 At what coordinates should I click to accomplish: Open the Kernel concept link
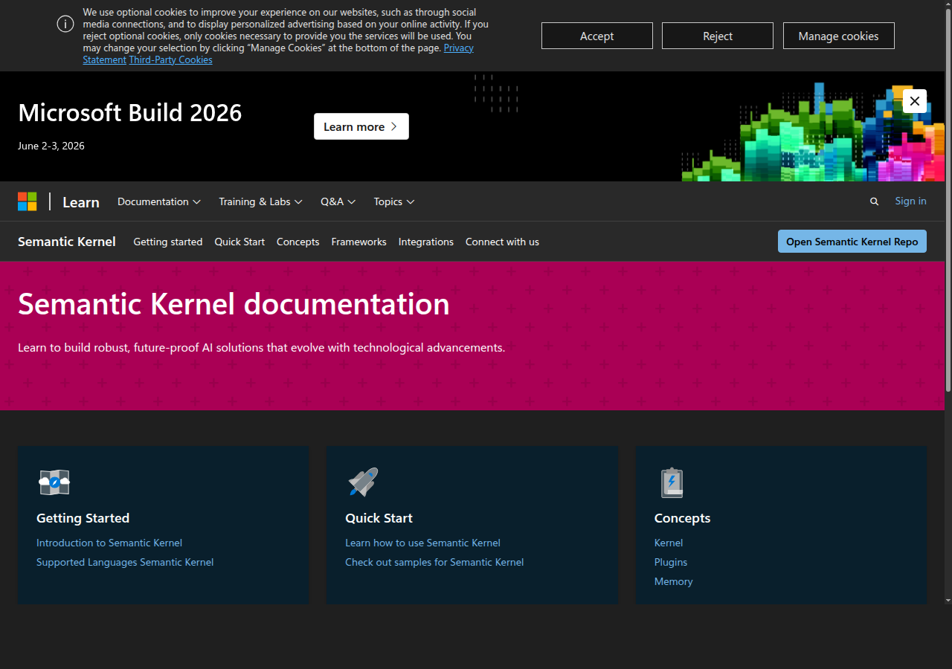pyautogui.click(x=669, y=543)
